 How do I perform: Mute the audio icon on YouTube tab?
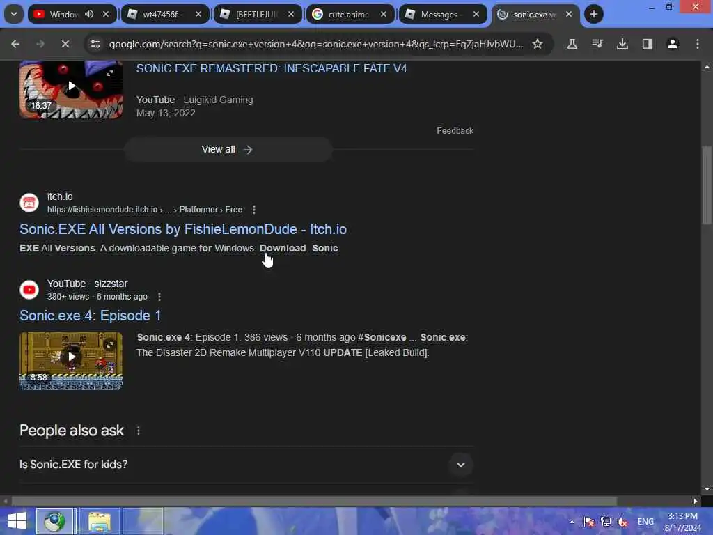pyautogui.click(x=89, y=14)
